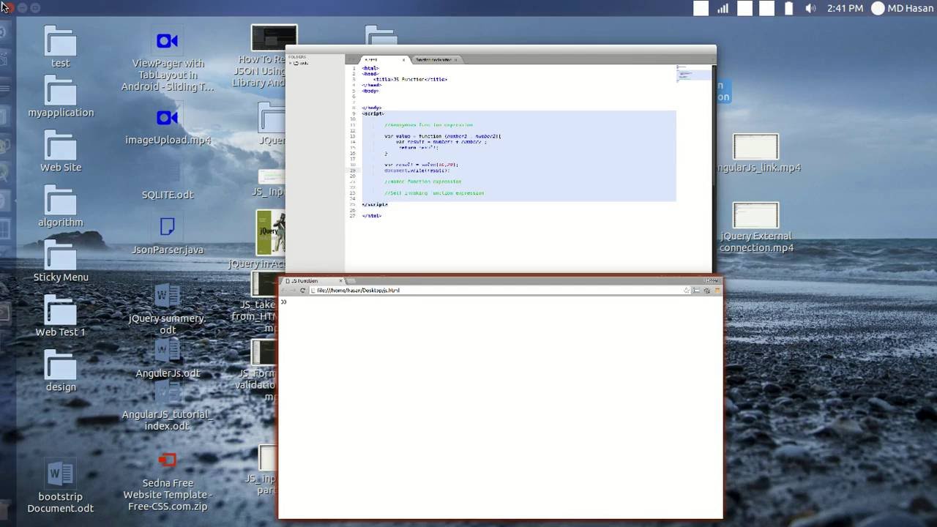
Task: Click the script tag on line 9
Action: click(x=373, y=113)
